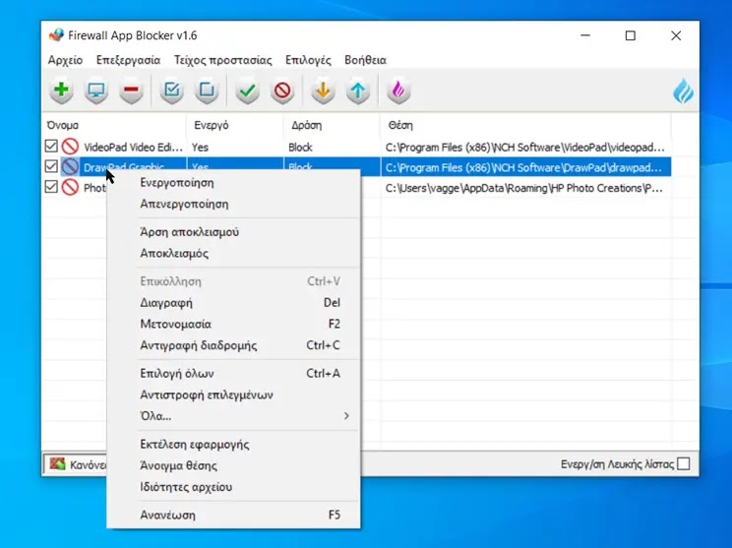Image resolution: width=732 pixels, height=548 pixels.
Task: Open the Αρχείο menu
Action: (65, 60)
